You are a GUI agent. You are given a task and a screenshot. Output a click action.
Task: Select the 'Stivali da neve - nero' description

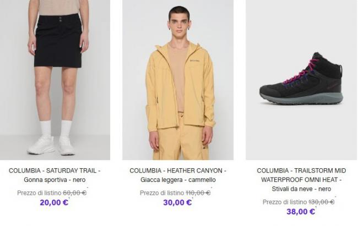[x=301, y=189]
